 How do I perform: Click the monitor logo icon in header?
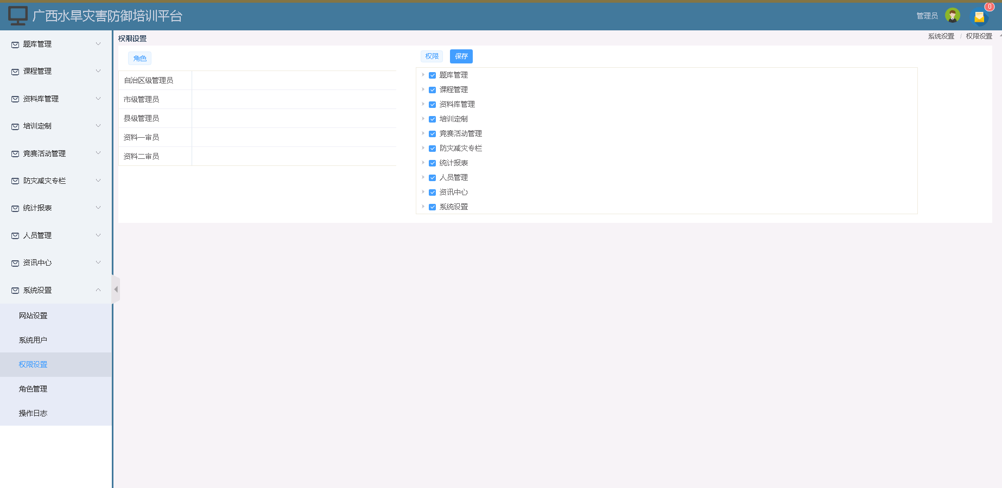(x=18, y=16)
